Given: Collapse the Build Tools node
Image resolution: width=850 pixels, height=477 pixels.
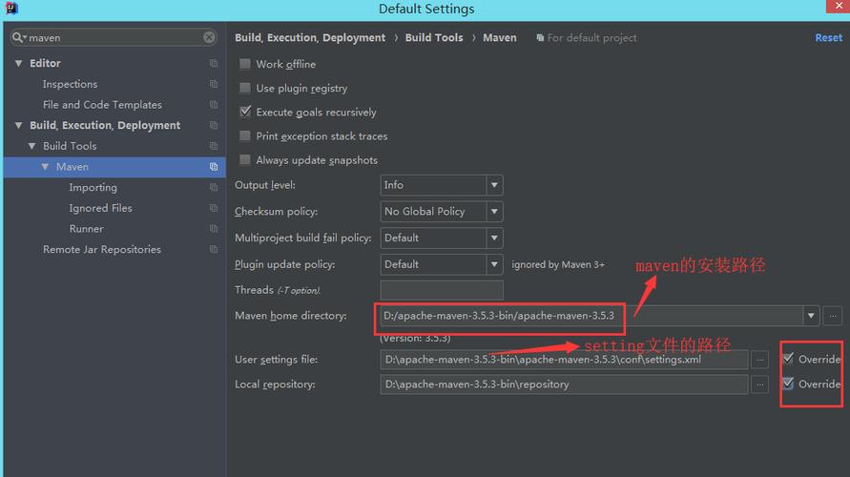Looking at the screenshot, I should pyautogui.click(x=32, y=146).
